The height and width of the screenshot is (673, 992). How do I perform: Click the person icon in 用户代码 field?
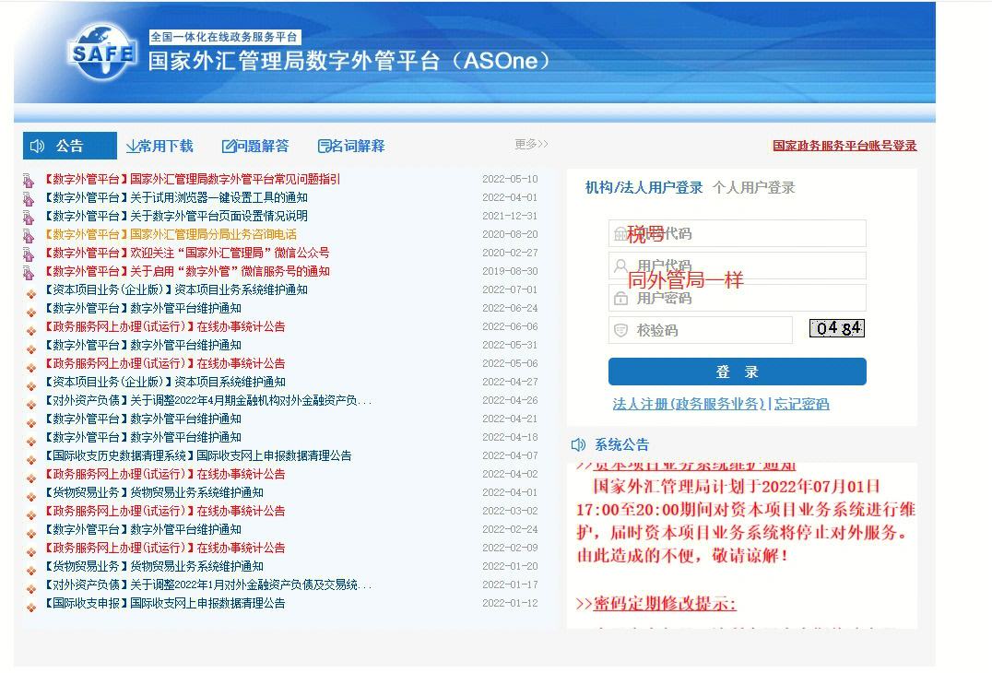click(621, 266)
